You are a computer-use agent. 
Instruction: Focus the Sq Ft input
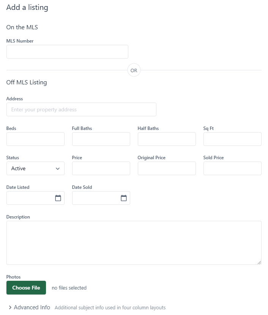click(x=232, y=139)
